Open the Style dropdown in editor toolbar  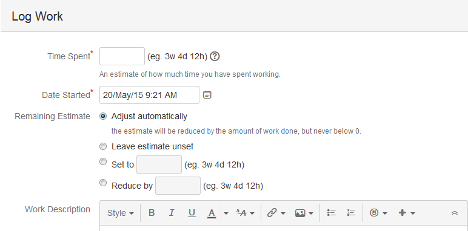coord(120,213)
